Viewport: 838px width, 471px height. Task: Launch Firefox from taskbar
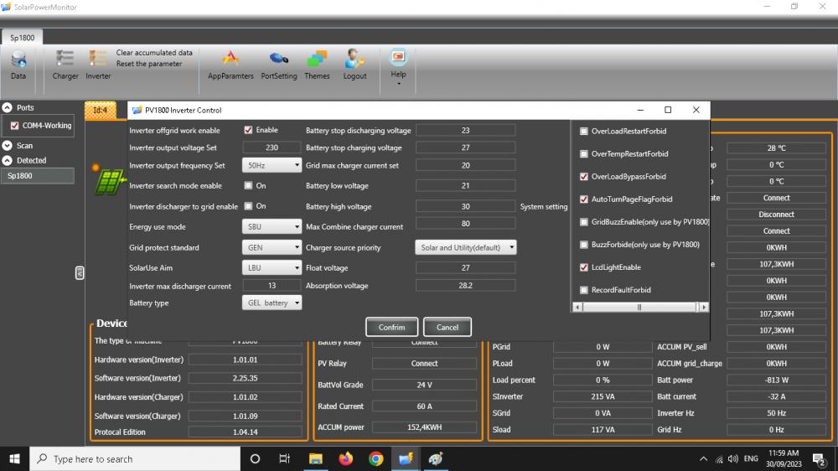[x=346, y=458]
